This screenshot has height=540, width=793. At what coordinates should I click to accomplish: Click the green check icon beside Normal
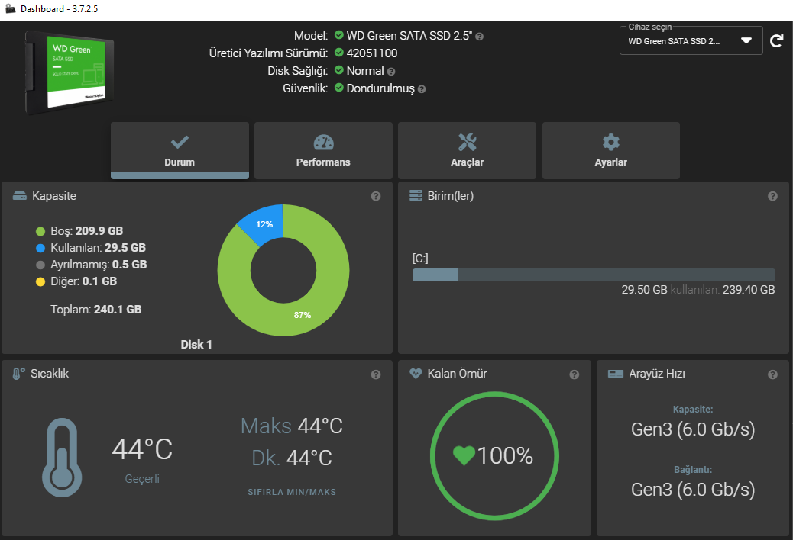pos(339,70)
